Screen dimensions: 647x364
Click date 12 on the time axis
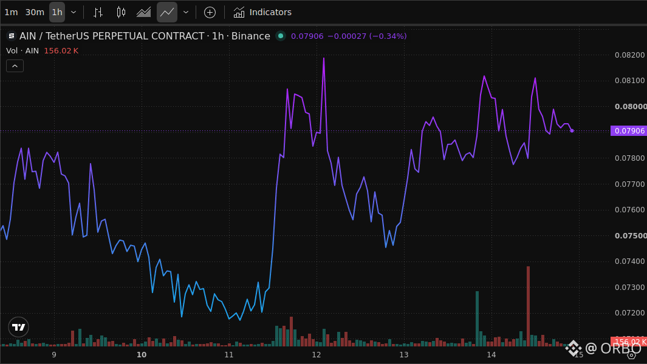point(317,354)
